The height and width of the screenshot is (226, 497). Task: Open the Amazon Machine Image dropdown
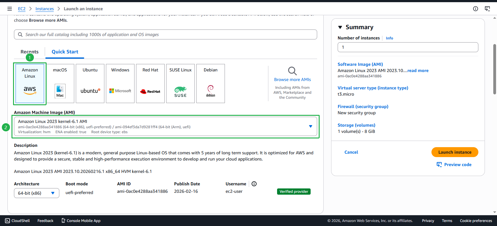(x=166, y=126)
